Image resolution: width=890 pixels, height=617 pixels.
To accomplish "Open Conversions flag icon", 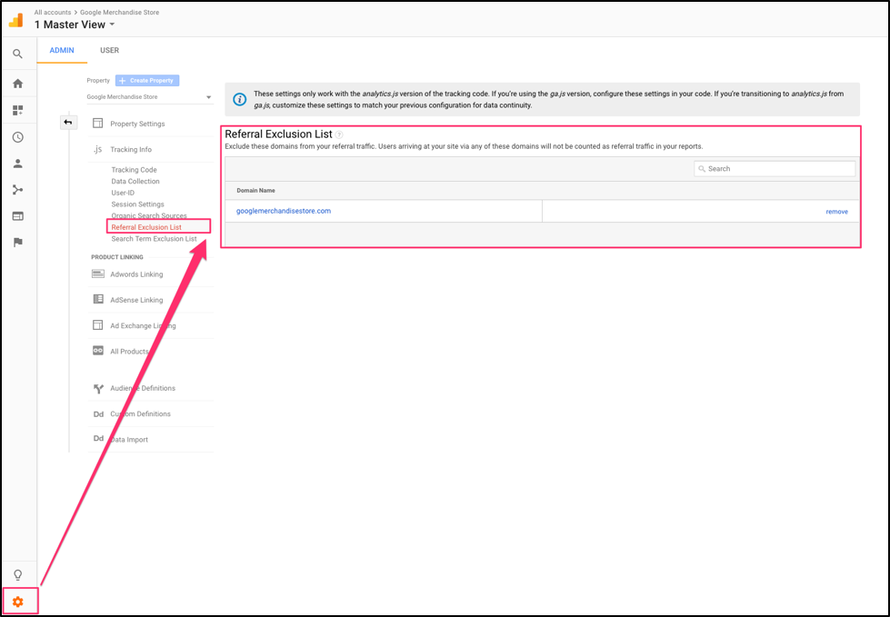I will click(17, 242).
